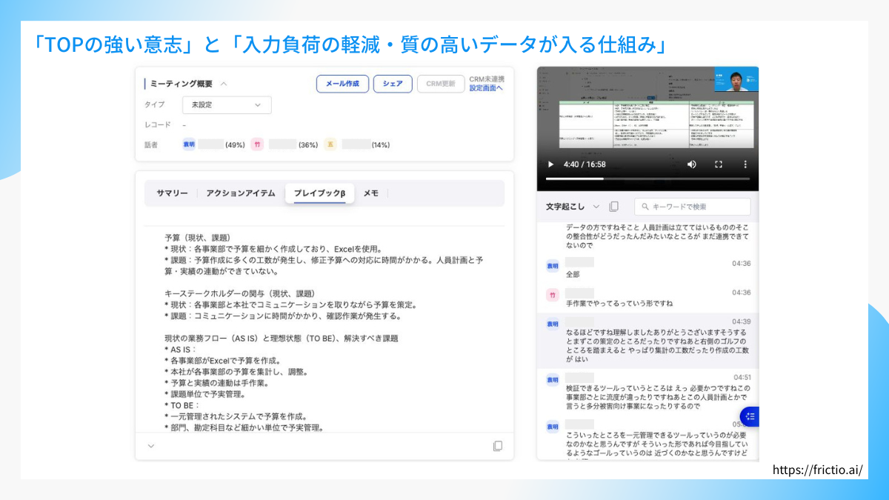
Task: Play the meeting recording video
Action: [x=550, y=164]
